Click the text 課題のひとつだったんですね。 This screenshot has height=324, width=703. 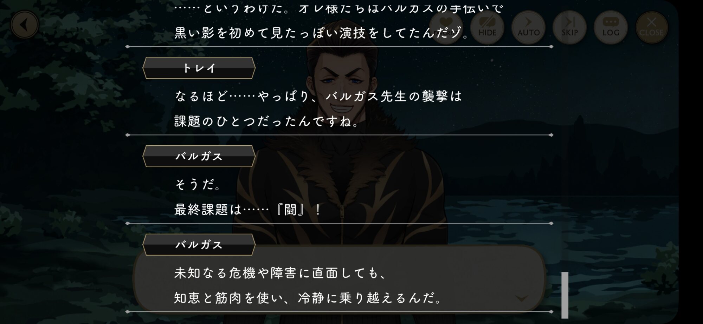click(267, 121)
